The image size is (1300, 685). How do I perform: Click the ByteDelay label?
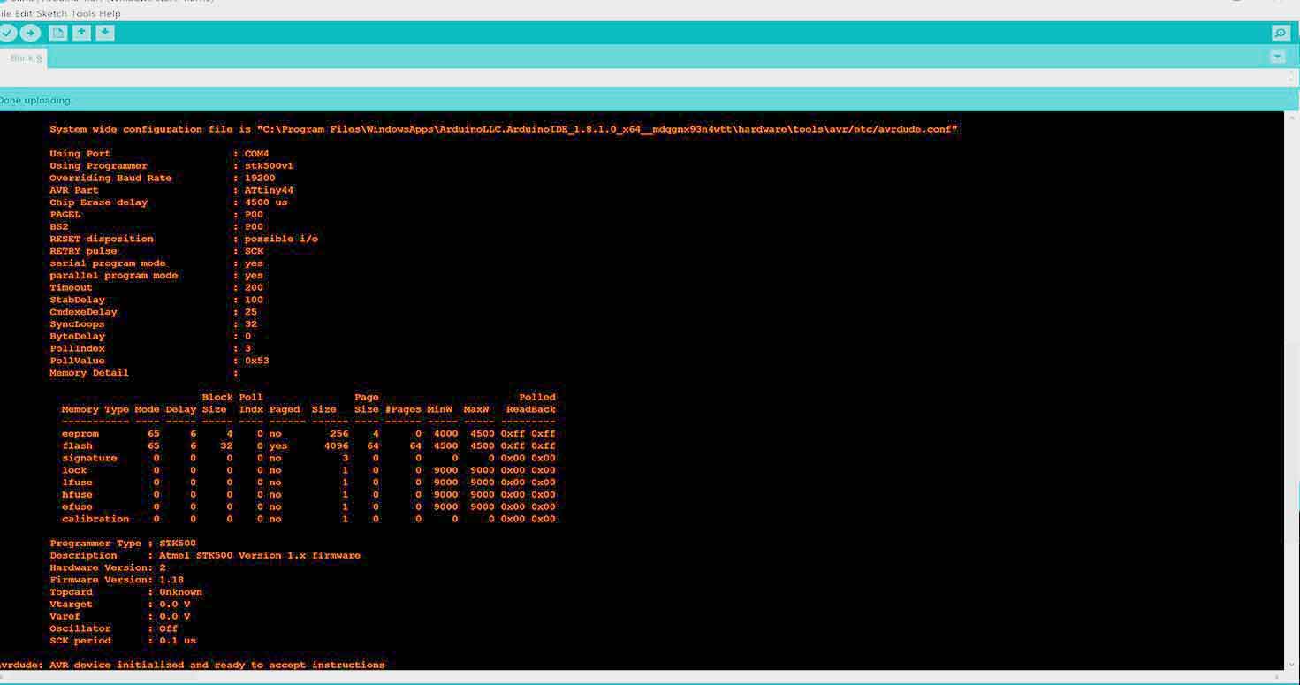click(x=77, y=337)
